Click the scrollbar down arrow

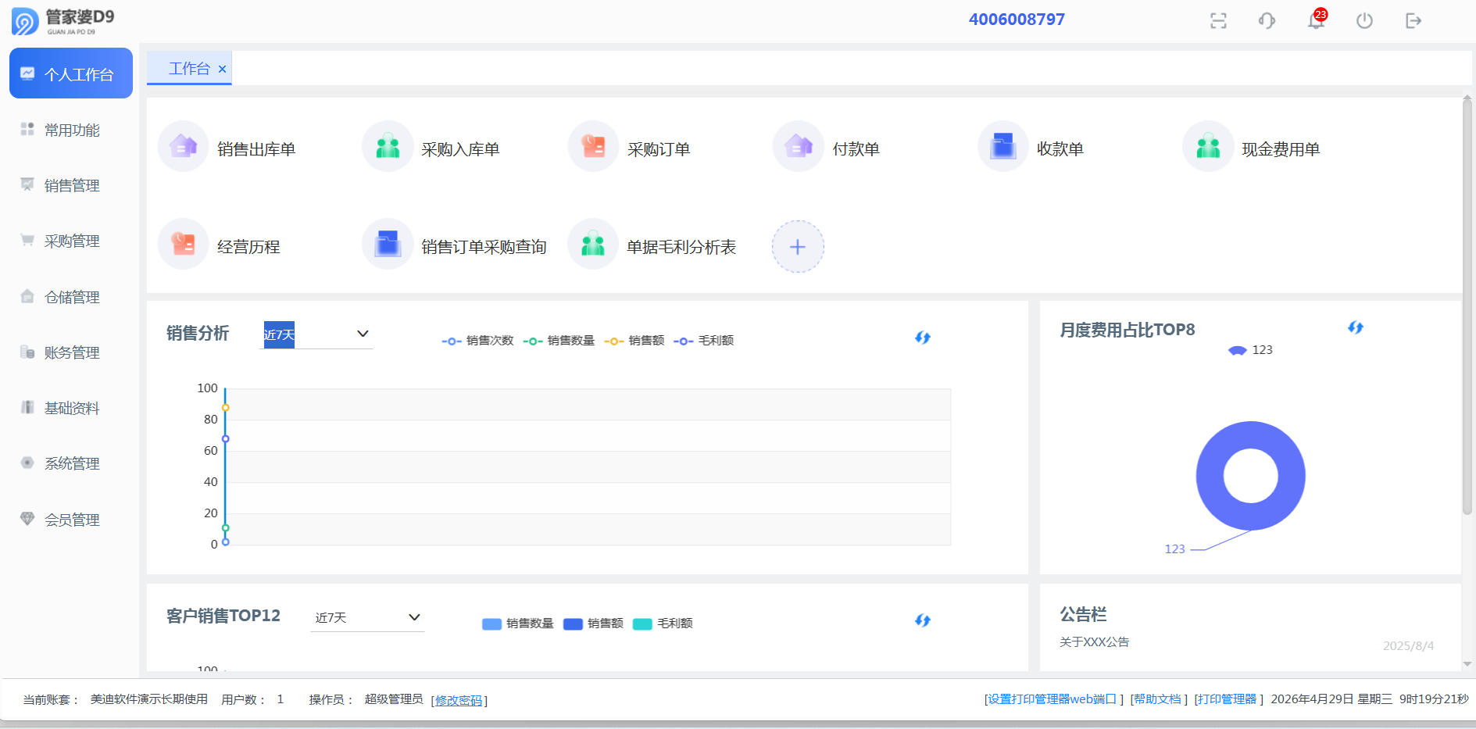coord(1467,664)
